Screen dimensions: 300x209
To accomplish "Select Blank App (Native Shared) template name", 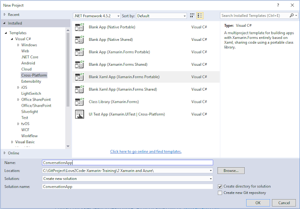I will tap(111, 39).
